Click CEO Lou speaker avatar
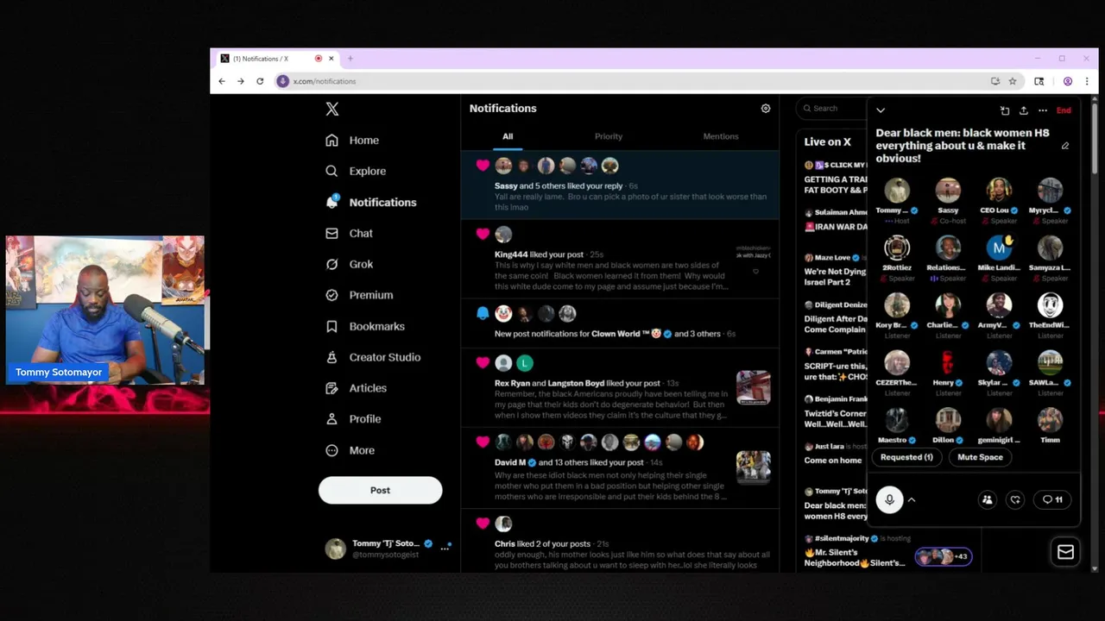Screen dimensions: 1105x621 click(x=999, y=191)
